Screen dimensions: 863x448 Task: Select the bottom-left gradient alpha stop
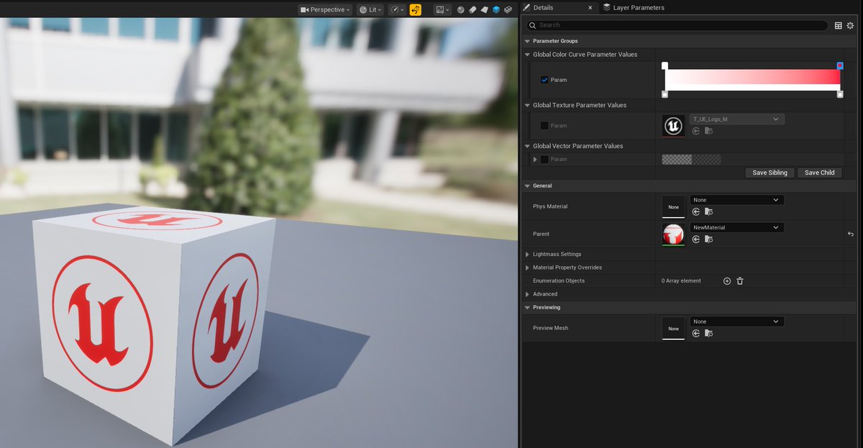(x=665, y=94)
